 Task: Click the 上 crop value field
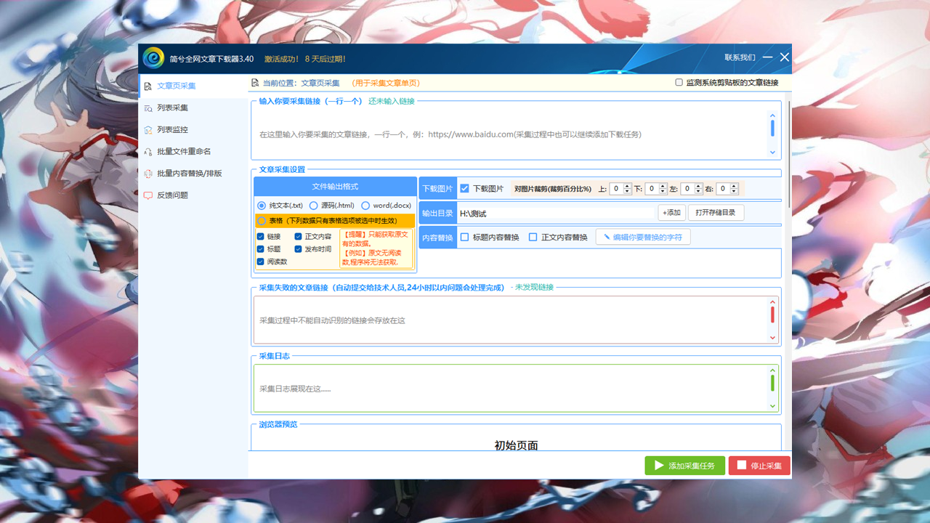coord(617,189)
